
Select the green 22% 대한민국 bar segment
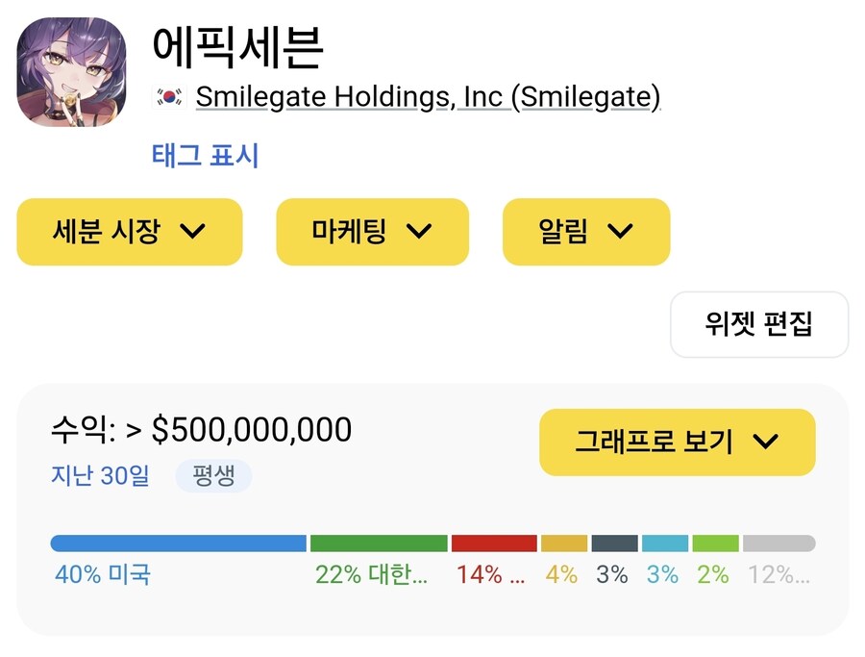[377, 542]
